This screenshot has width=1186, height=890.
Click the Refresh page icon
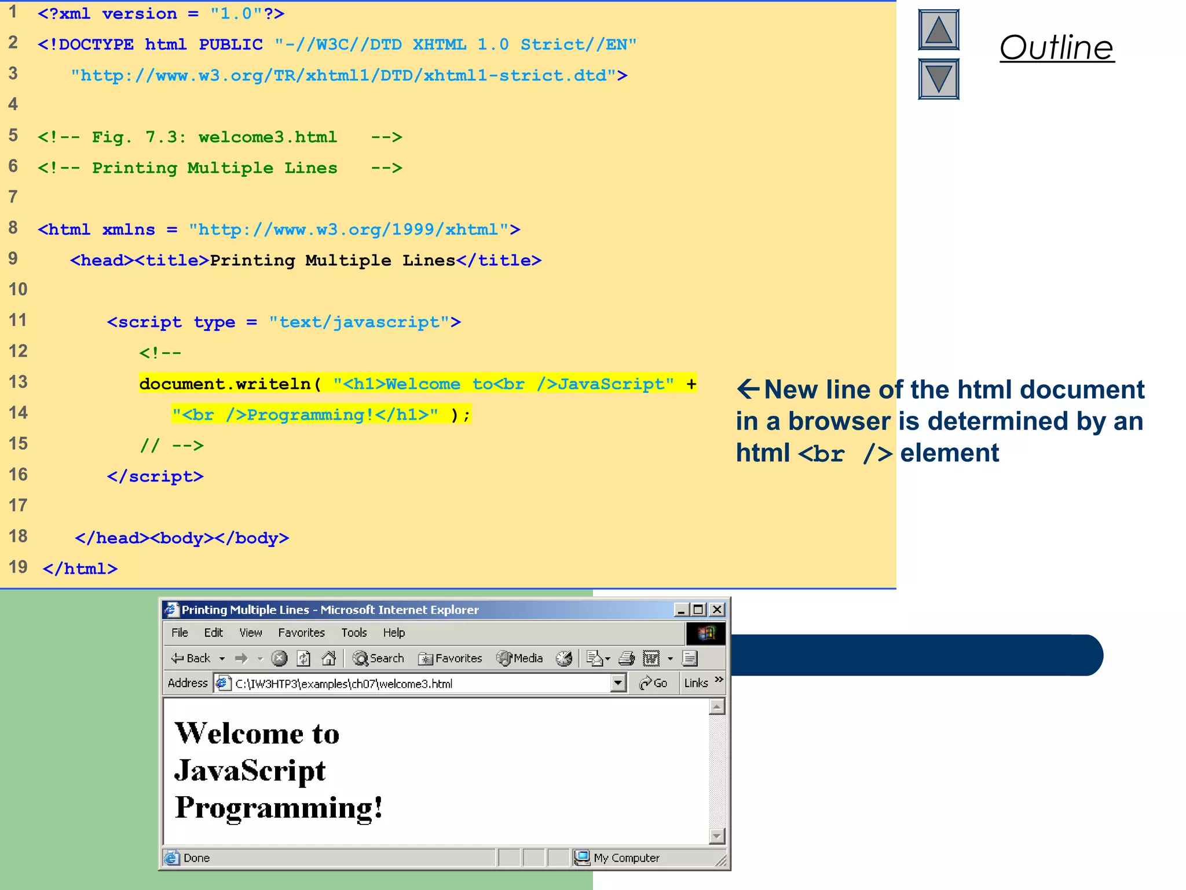coord(303,658)
